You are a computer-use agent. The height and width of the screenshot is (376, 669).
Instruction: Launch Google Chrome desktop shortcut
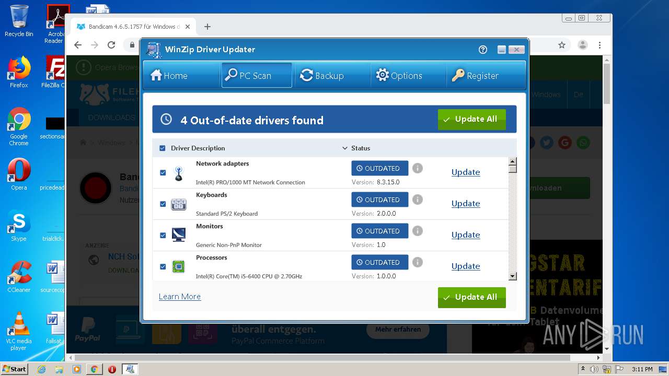(19, 126)
